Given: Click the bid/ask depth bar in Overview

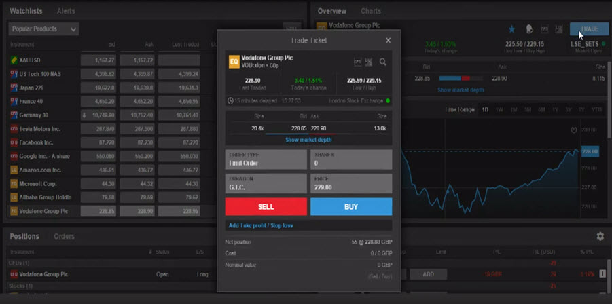Looking at the screenshot, I should (x=460, y=78).
